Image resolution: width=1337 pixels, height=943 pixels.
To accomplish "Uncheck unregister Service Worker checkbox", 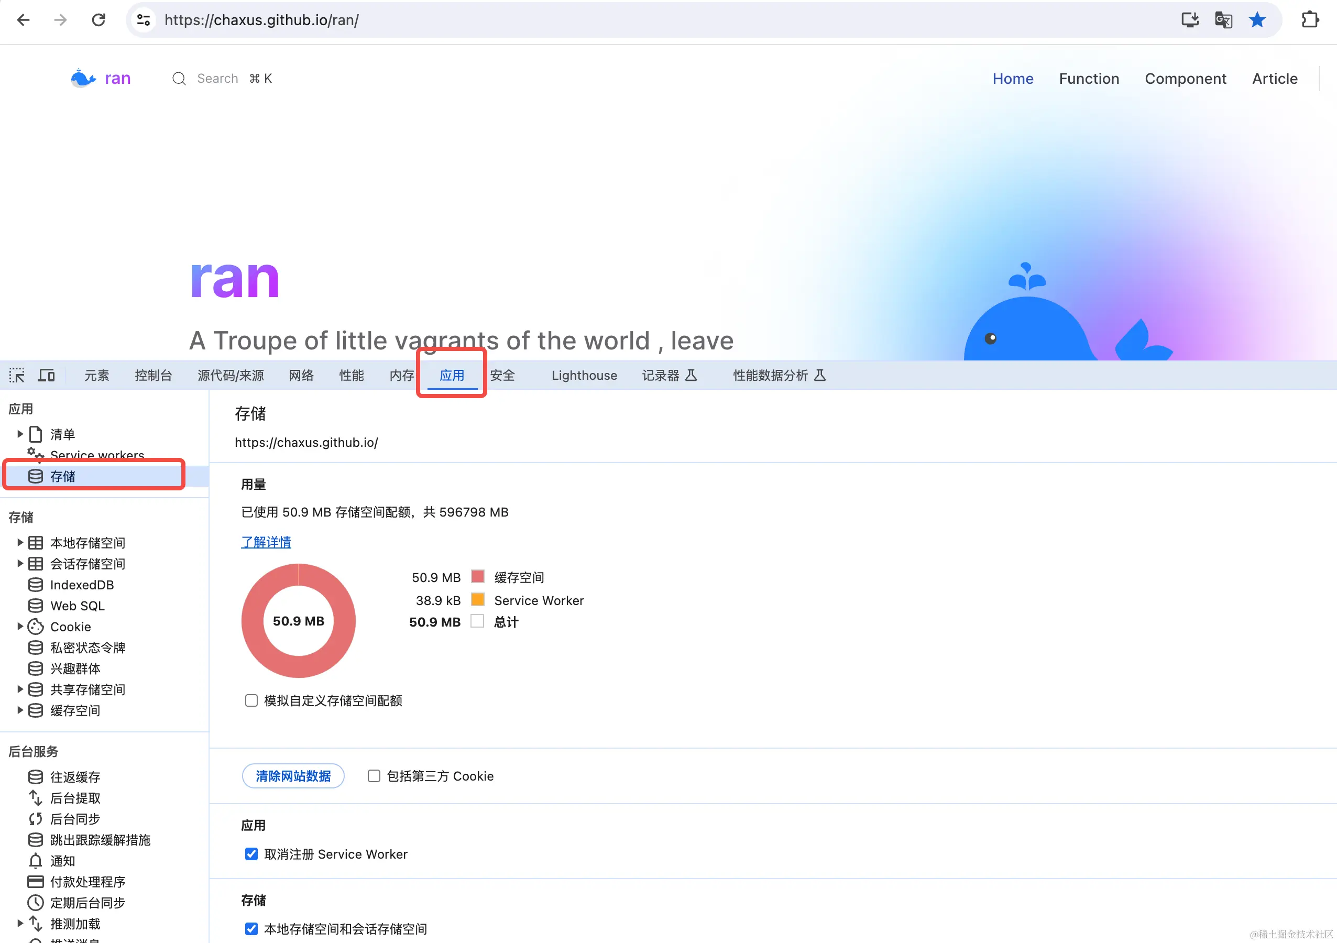I will click(251, 854).
